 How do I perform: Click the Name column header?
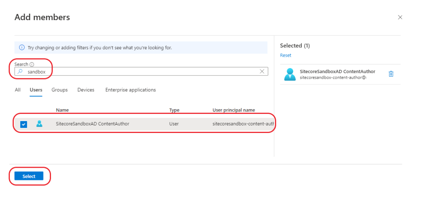point(62,110)
